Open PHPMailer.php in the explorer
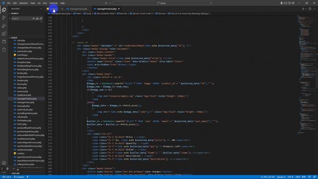The width and height of the screenshot is (318, 179). 24,120
